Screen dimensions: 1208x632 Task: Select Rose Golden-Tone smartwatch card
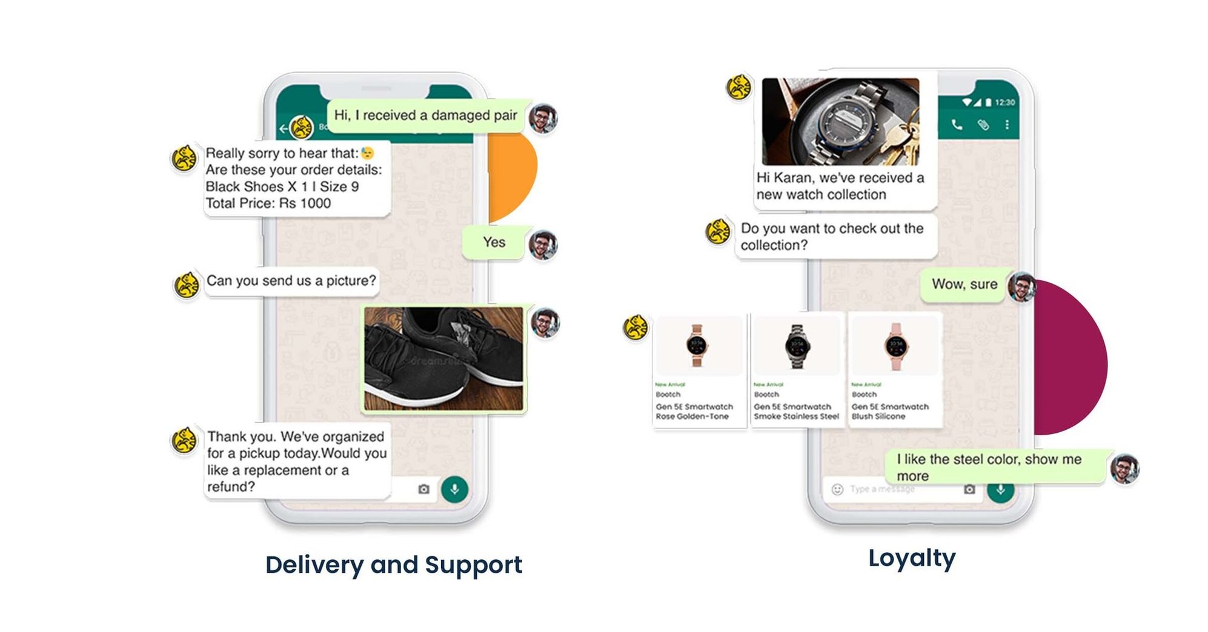pyautogui.click(x=699, y=370)
